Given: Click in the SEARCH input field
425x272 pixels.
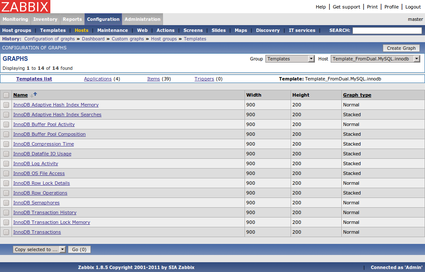Looking at the screenshot, I should (387, 31).
